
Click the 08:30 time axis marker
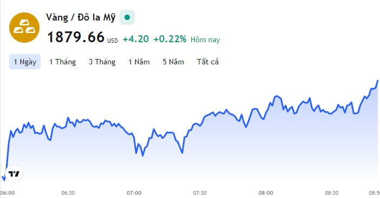(331, 193)
